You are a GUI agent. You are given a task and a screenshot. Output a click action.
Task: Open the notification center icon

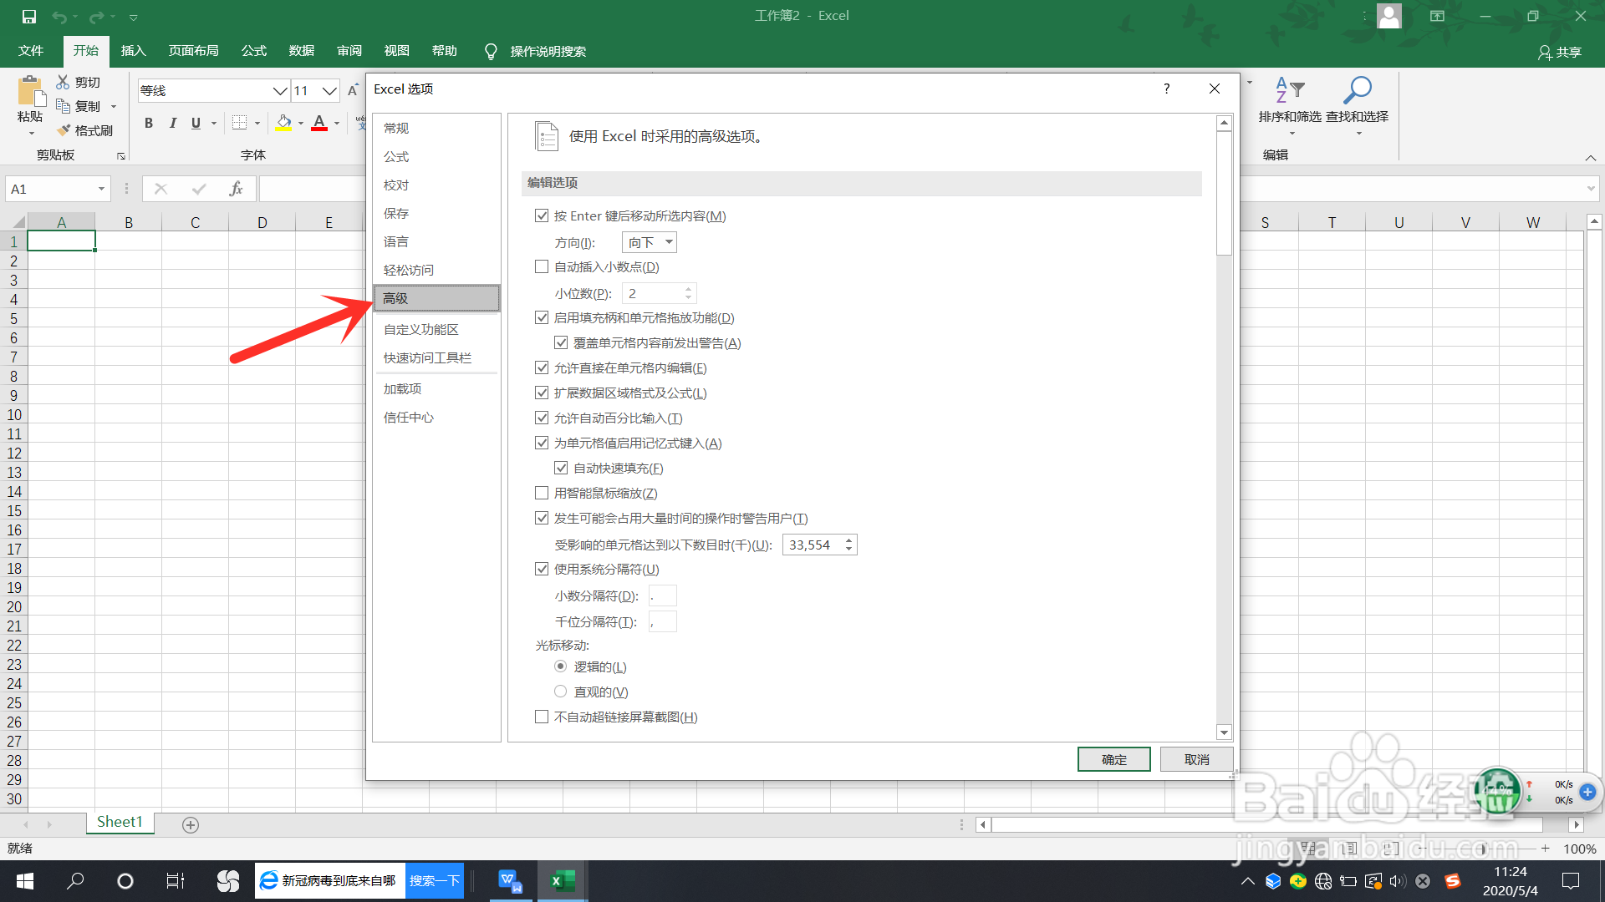pos(1571,881)
